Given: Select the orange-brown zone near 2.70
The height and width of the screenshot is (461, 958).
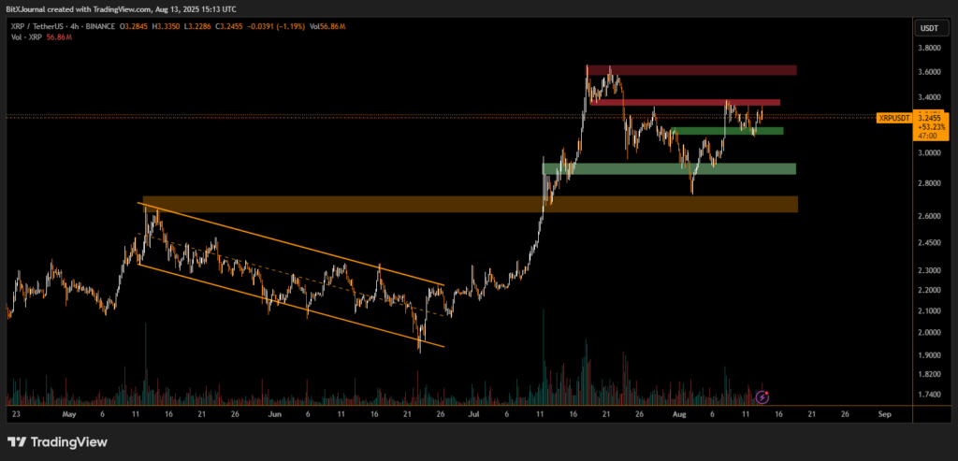Looking at the screenshot, I should click(468, 204).
